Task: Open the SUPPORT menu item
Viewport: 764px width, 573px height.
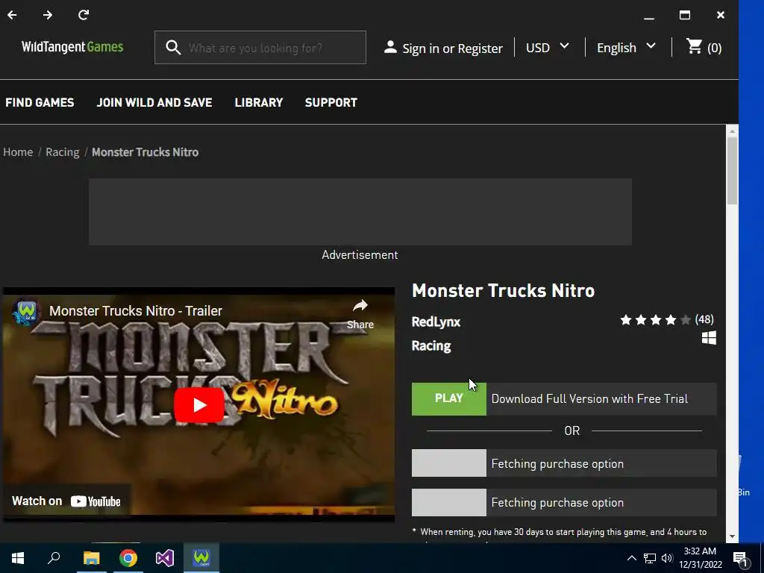Action: (x=331, y=102)
